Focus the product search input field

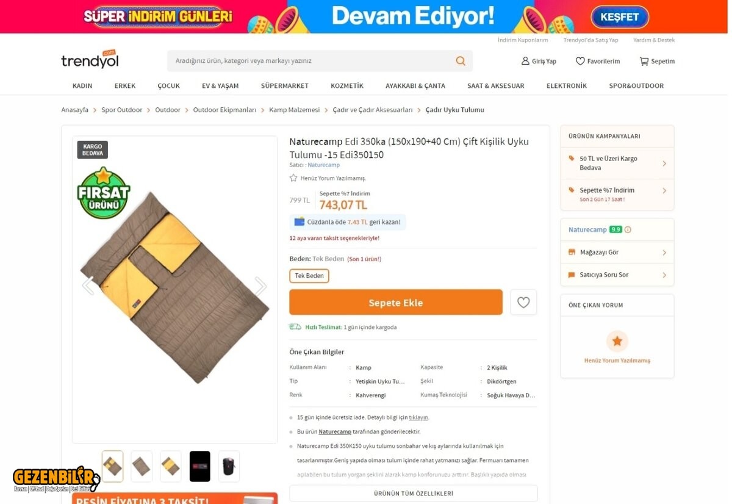click(311, 61)
